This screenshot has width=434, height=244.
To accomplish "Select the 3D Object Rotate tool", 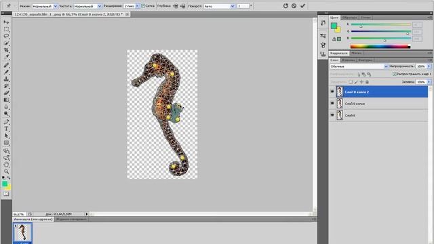I will click(x=6, y=151).
